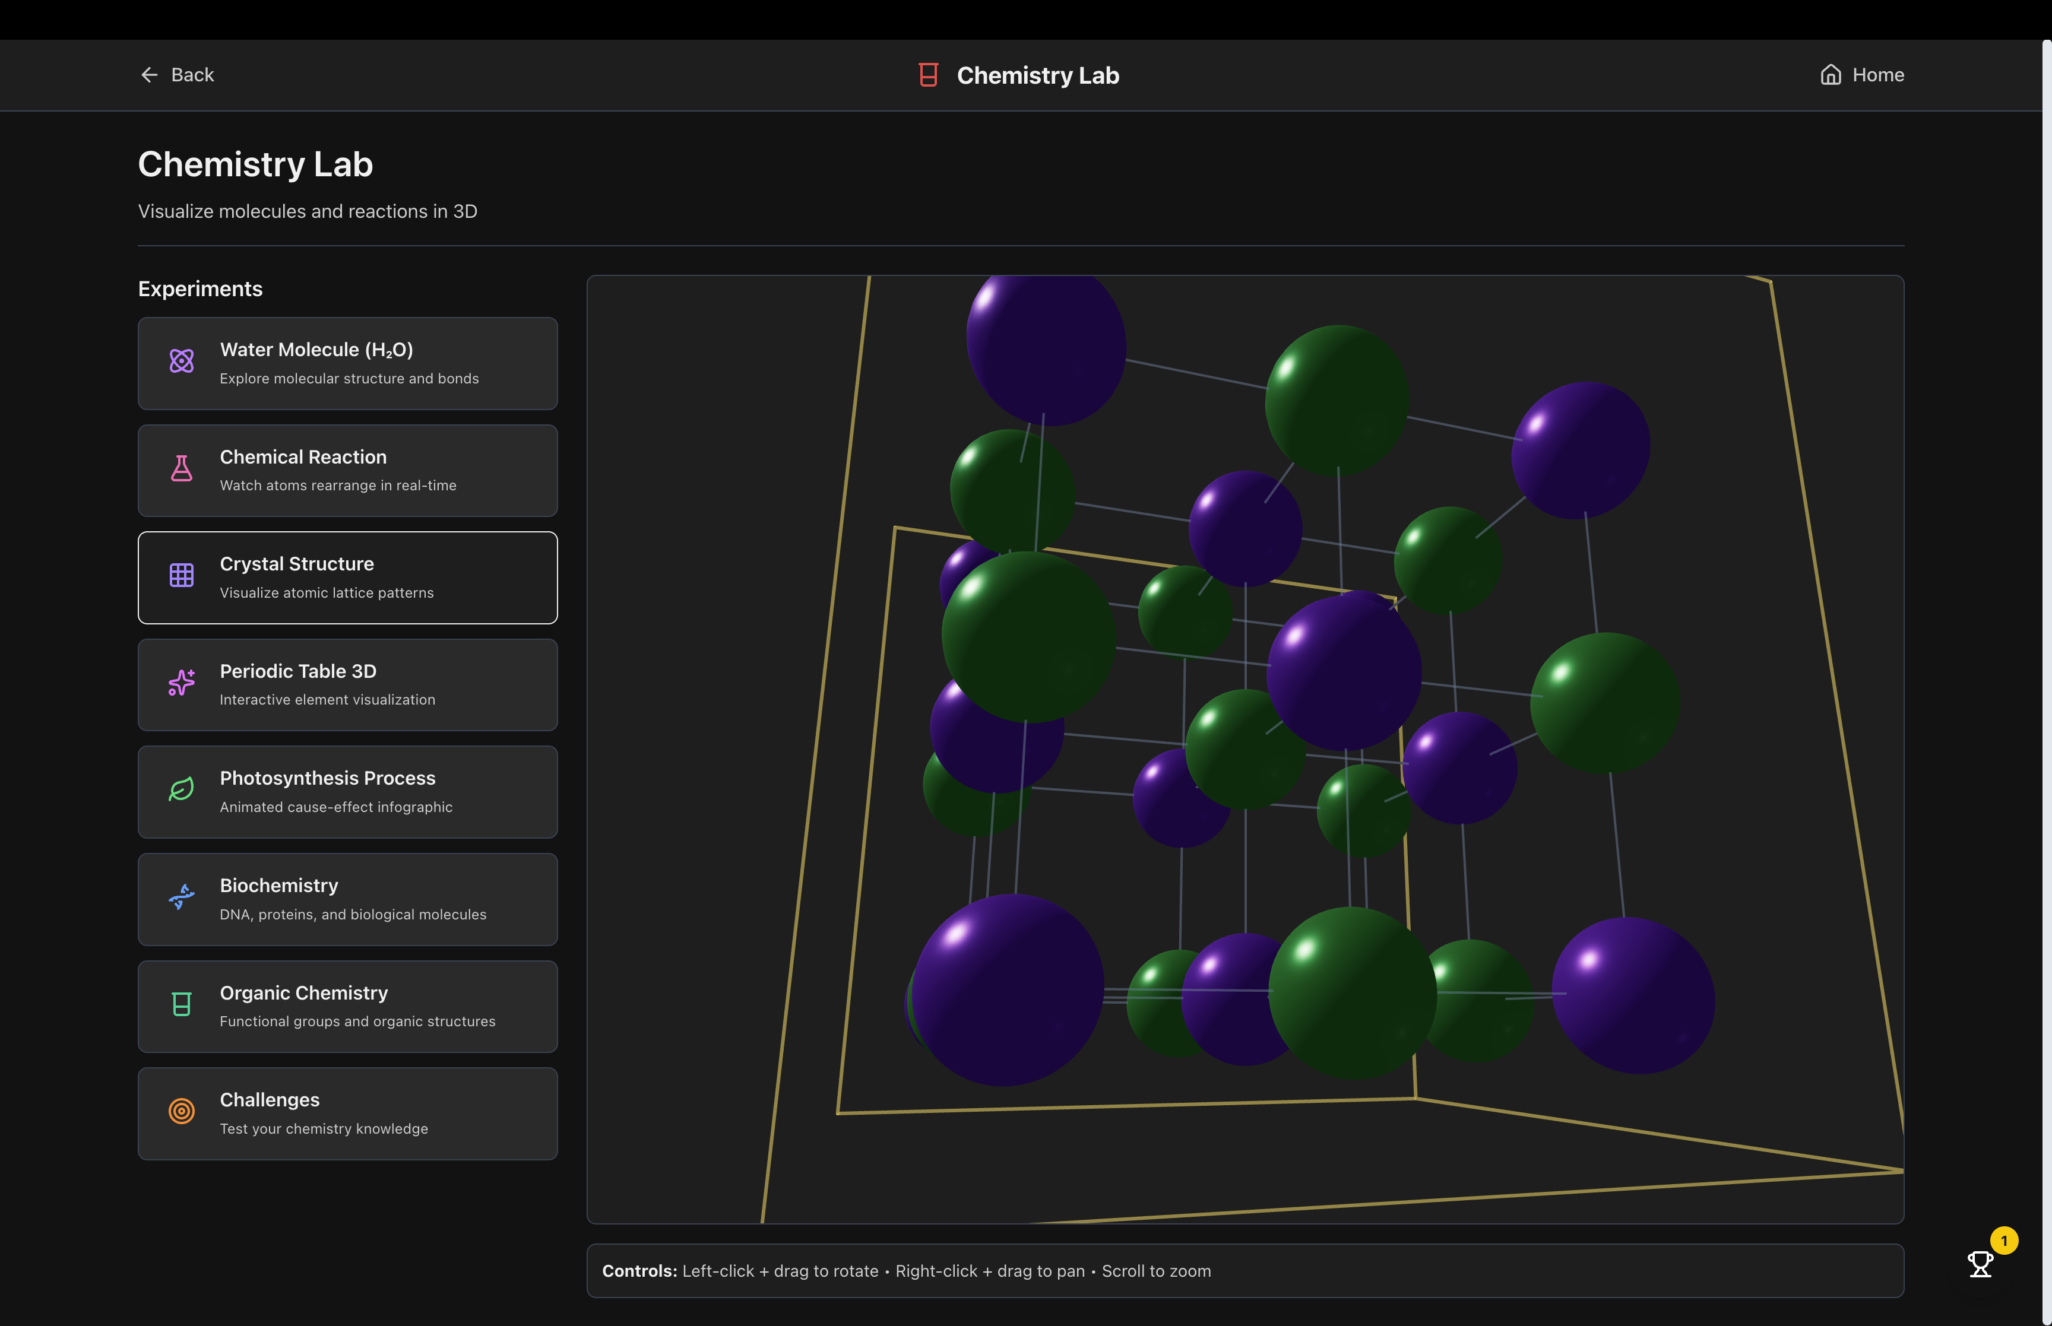
Task: Go back using the Back arrow
Action: tap(150, 75)
